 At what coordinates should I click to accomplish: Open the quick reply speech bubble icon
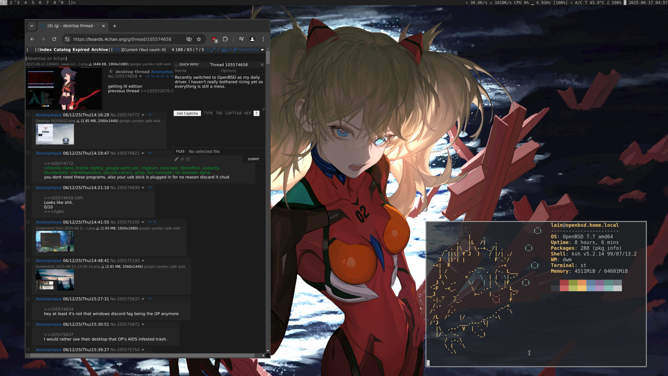coord(230,50)
